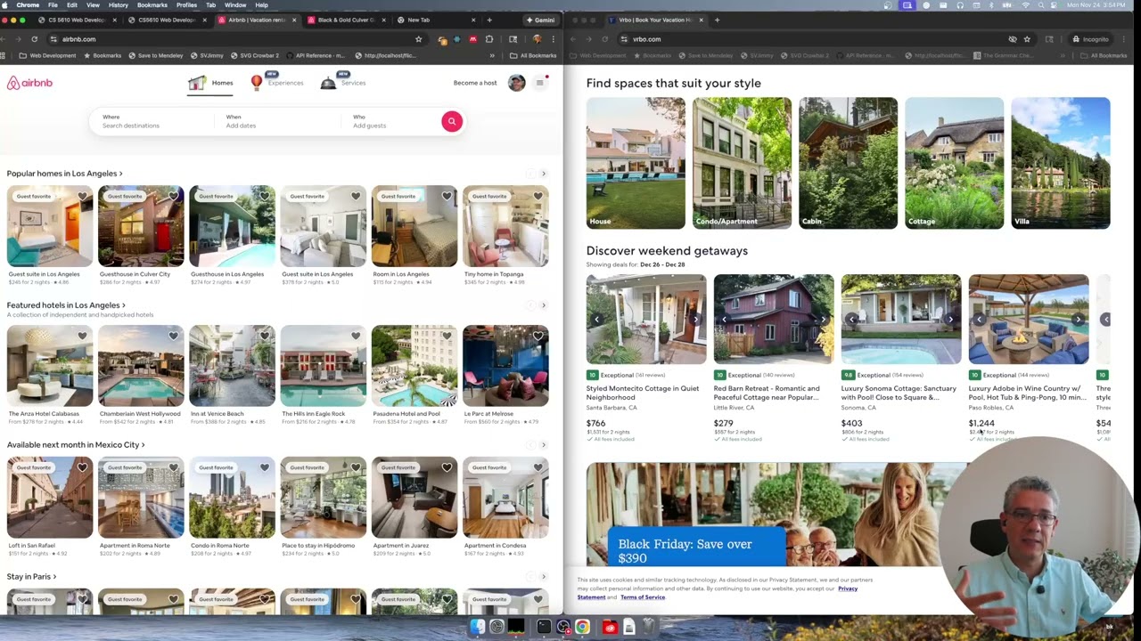
Task: Bookmark vrbo.com with the star icon
Action: click(x=1027, y=39)
